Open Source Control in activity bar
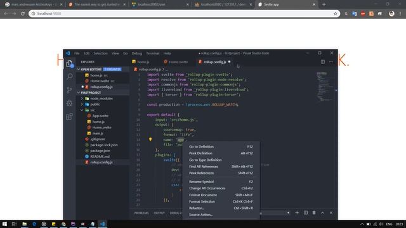The height and width of the screenshot is (228, 406). [69, 90]
